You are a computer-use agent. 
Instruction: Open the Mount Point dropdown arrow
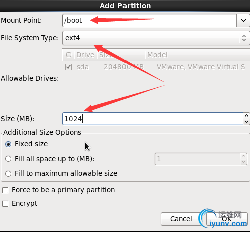(243, 21)
